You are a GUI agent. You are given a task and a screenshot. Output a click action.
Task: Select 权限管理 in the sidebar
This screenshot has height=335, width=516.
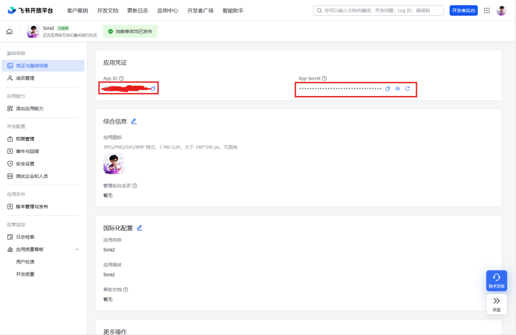25,139
